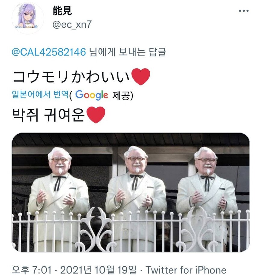Screen dimensions: 262x279
Task: Click the 님에게 보내는 답글 reply label
Action: pos(127,52)
